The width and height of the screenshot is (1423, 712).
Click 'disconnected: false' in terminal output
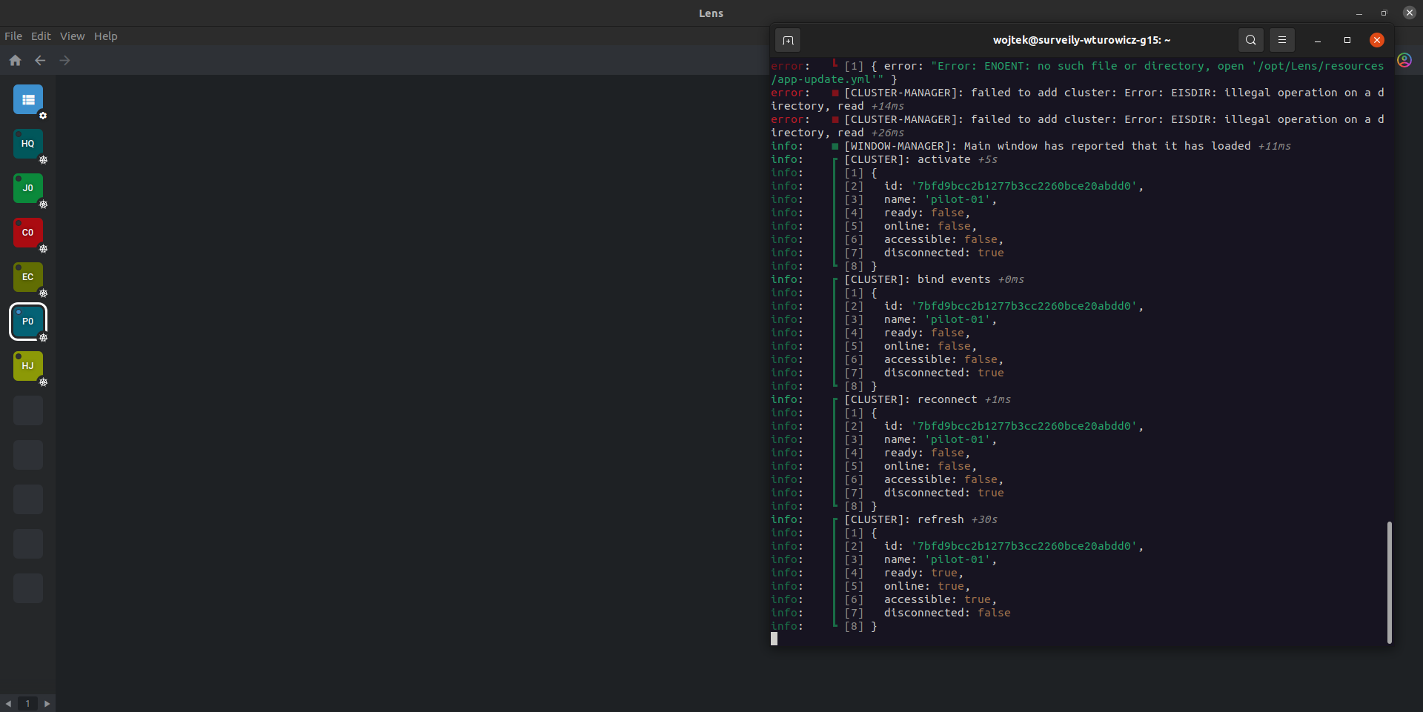pos(947,613)
